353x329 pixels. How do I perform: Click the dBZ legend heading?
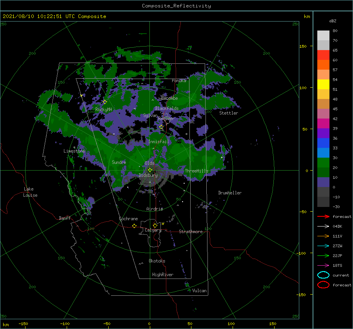point(333,21)
